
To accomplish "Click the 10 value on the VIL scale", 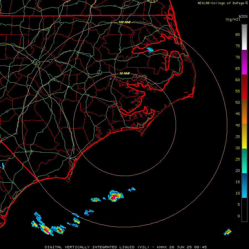I will 238,193.
